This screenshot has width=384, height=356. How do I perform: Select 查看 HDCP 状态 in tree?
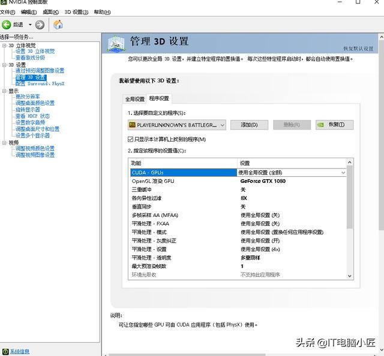(x=32, y=116)
